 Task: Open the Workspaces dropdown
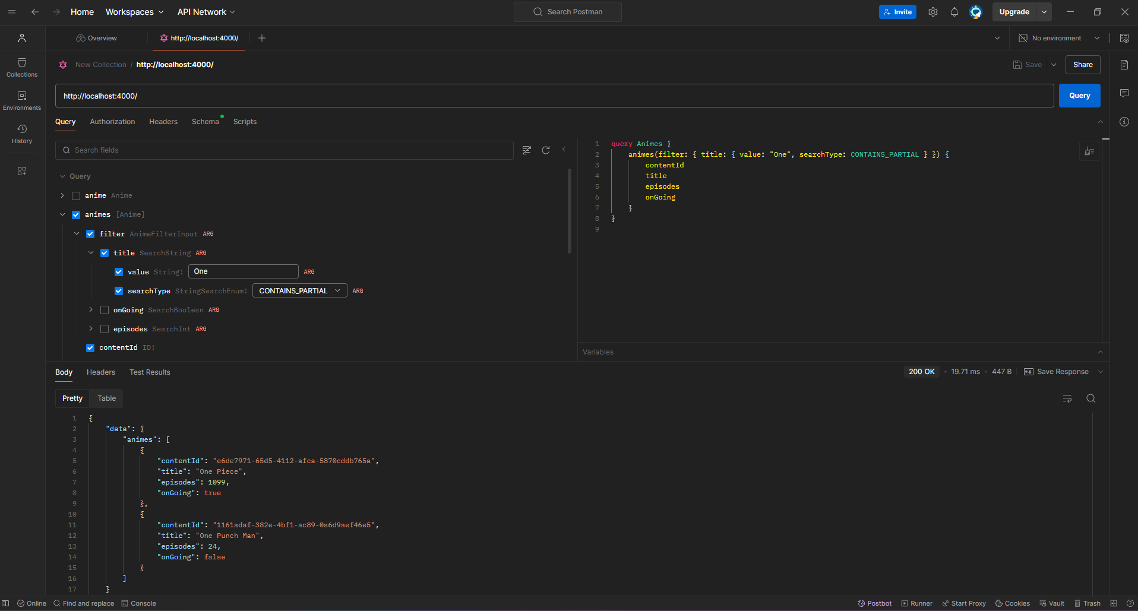click(134, 12)
